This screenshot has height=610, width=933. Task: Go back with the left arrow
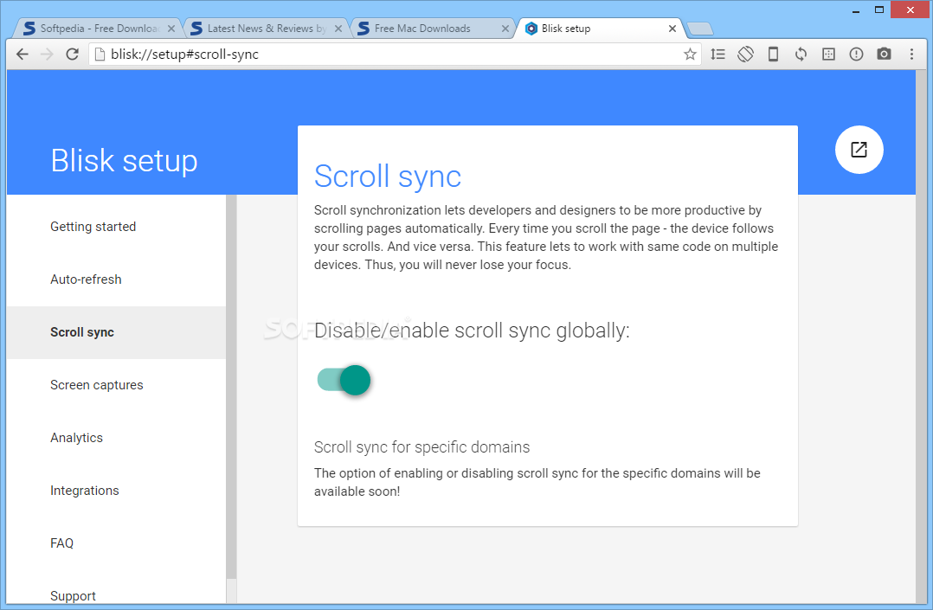pos(22,55)
